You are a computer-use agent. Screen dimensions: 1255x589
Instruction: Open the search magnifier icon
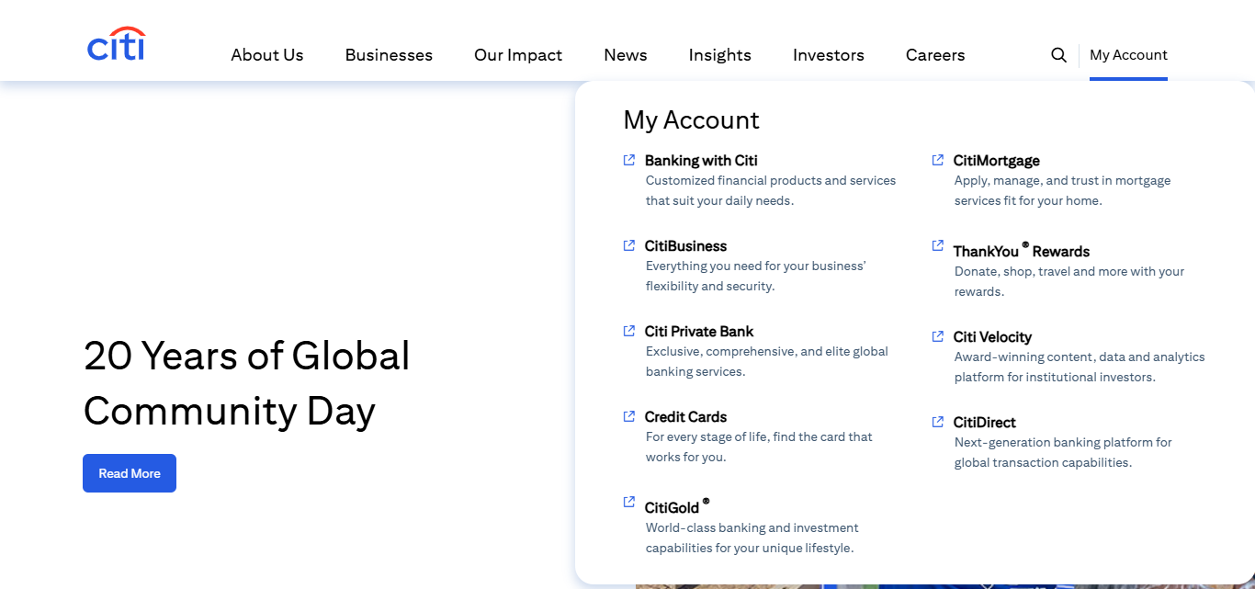pos(1058,55)
